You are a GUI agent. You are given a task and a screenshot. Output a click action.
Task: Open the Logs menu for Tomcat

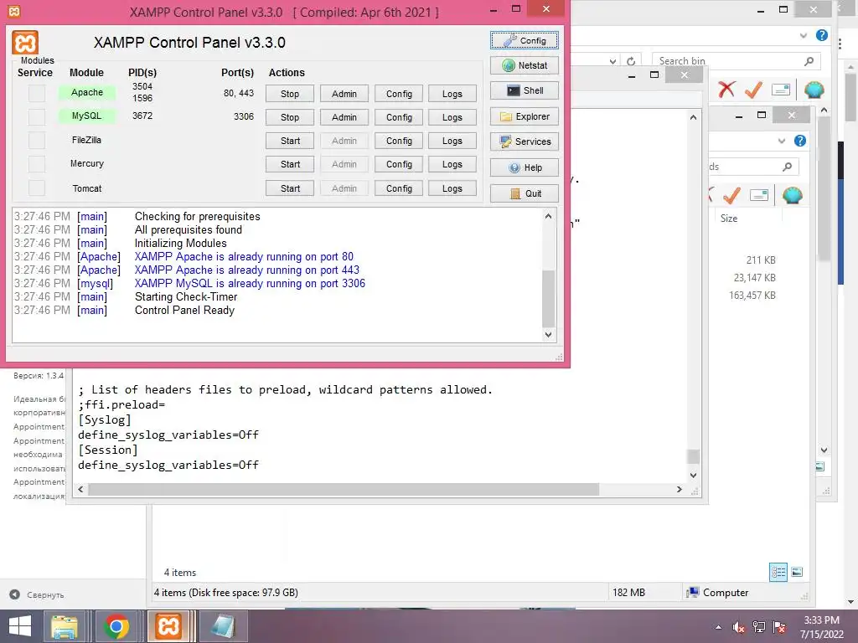click(x=452, y=188)
